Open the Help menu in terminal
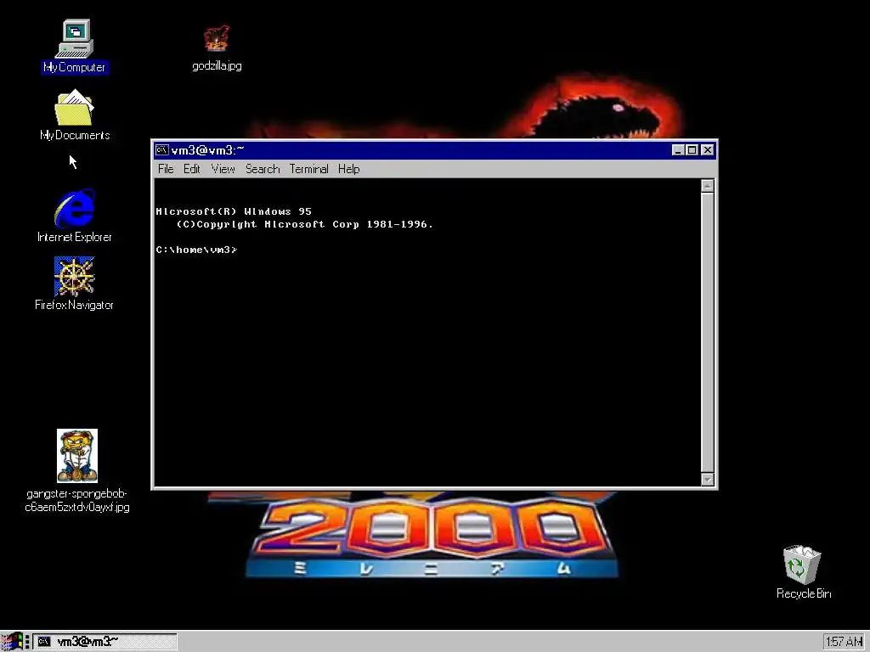 349,169
